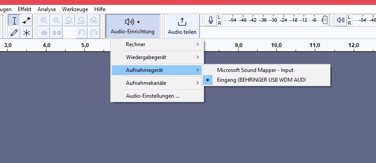Open the Analyse menu

click(x=46, y=9)
